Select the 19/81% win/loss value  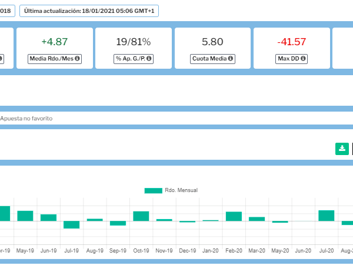click(134, 42)
